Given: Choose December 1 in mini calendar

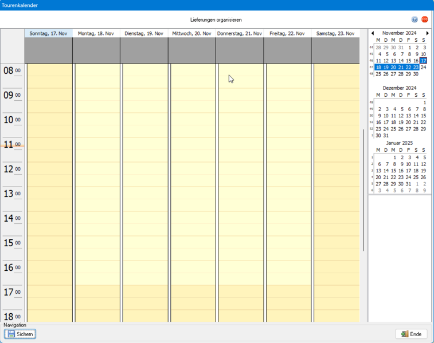Looking at the screenshot, I should [424, 102].
